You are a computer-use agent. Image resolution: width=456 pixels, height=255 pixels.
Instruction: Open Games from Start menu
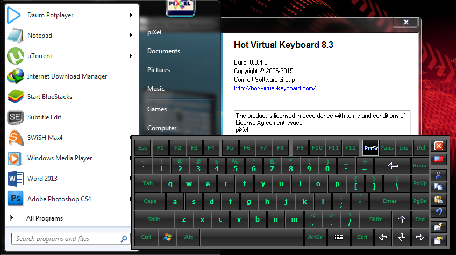pyautogui.click(x=157, y=109)
